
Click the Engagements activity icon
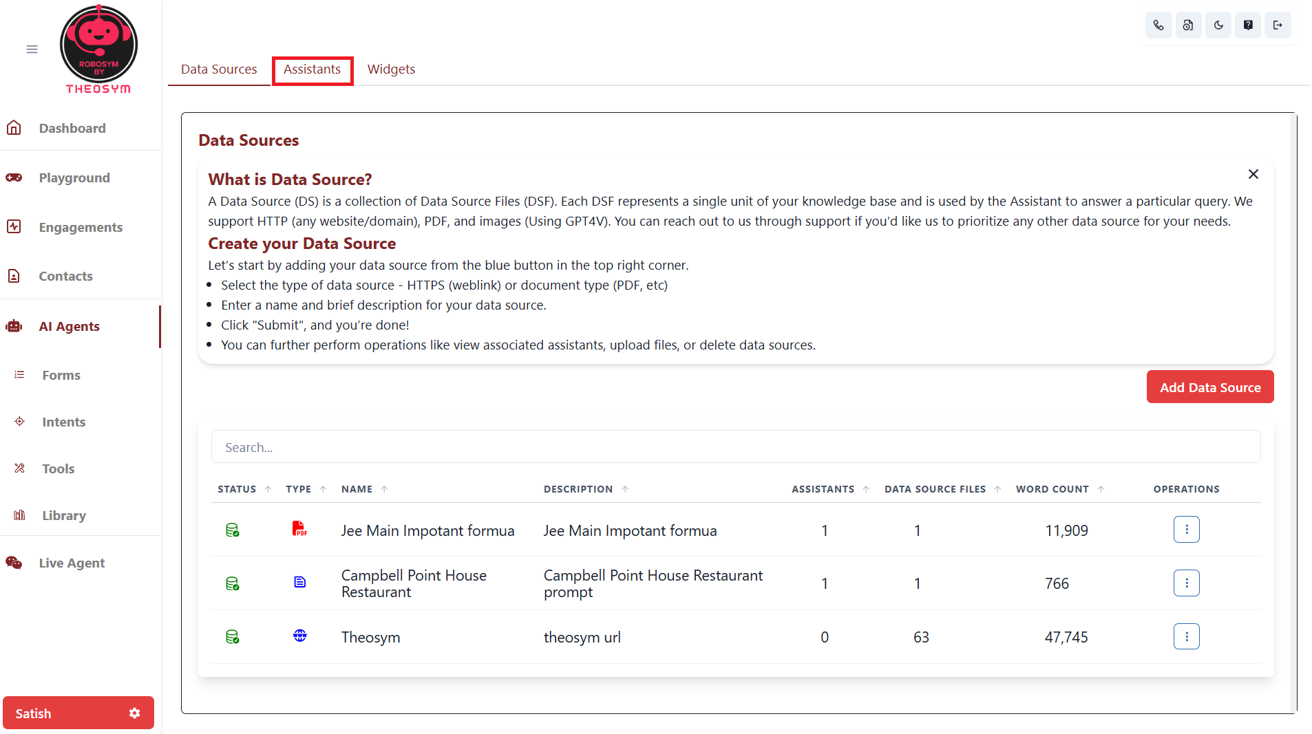click(14, 227)
